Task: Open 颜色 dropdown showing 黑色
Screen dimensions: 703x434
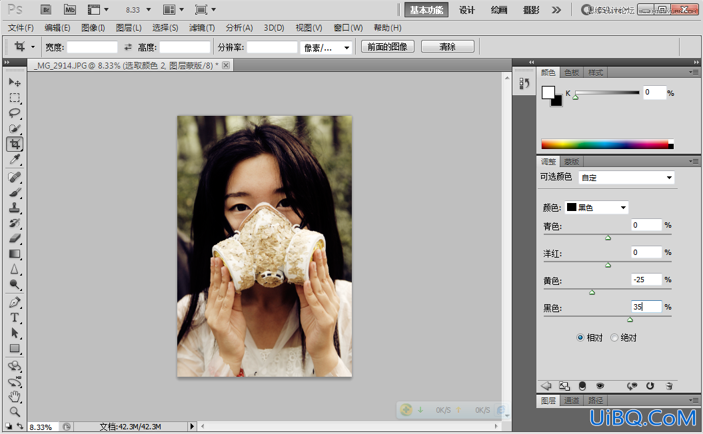Action: click(x=596, y=208)
